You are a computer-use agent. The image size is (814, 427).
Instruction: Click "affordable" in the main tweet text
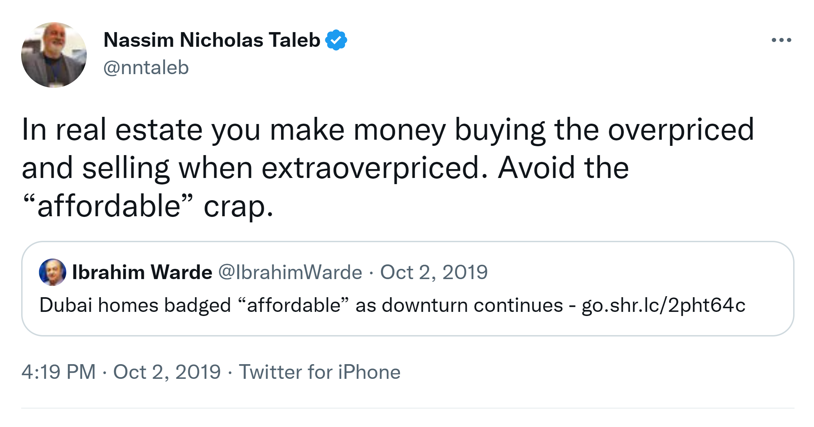109,206
